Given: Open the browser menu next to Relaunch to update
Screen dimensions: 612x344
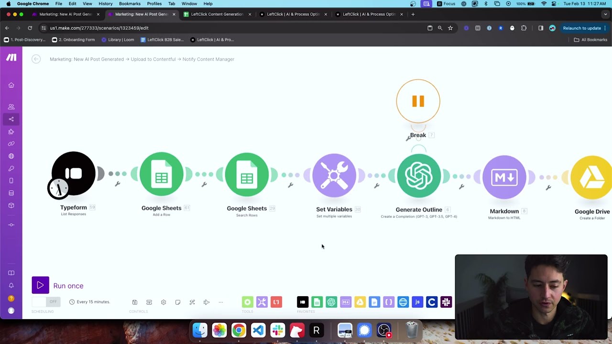Looking at the screenshot, I should tap(605, 28).
